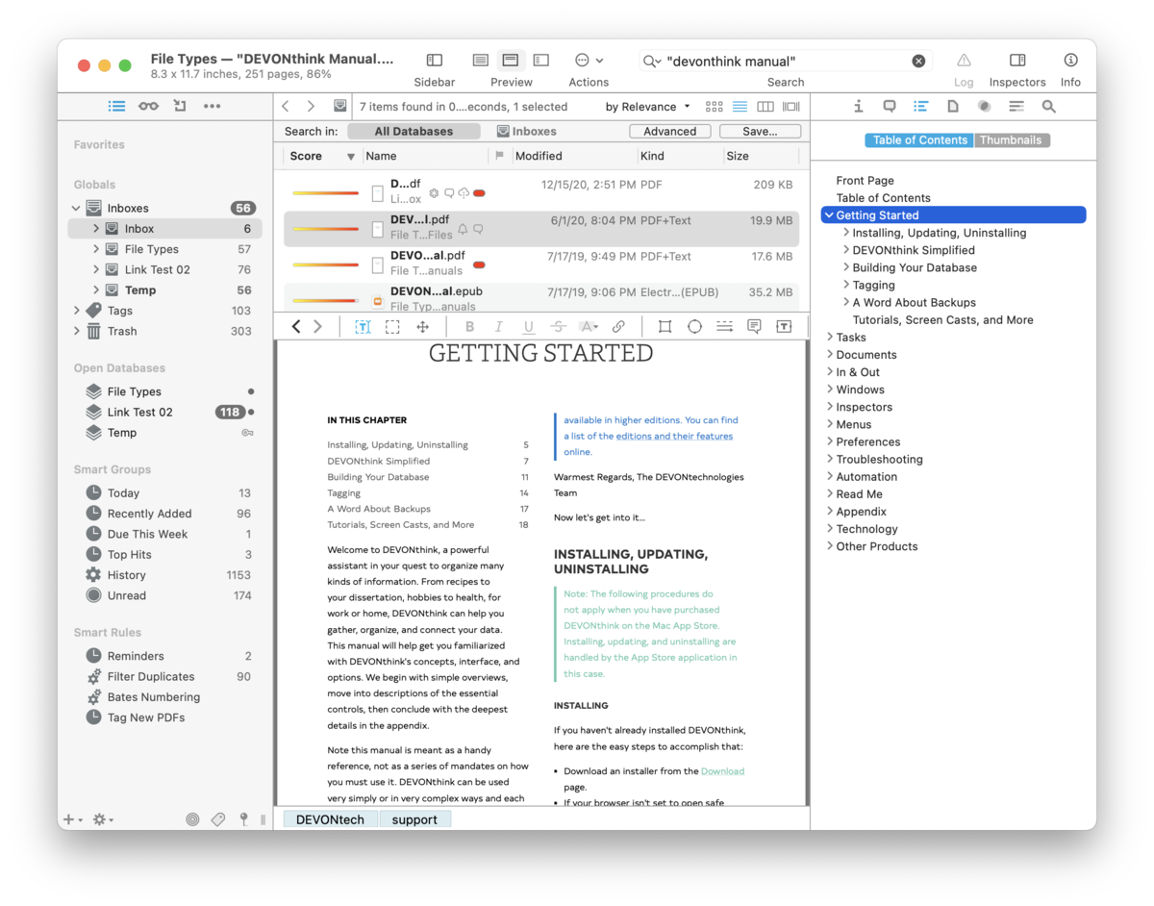Select the oval annotation tool

[x=694, y=327]
